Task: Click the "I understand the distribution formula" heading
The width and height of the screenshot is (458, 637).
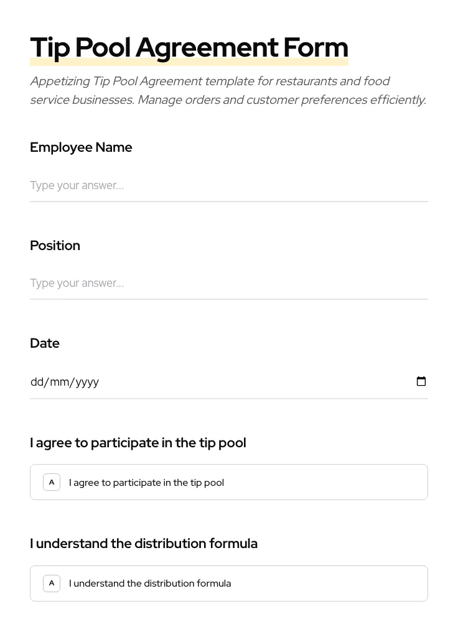Action: coord(144,543)
